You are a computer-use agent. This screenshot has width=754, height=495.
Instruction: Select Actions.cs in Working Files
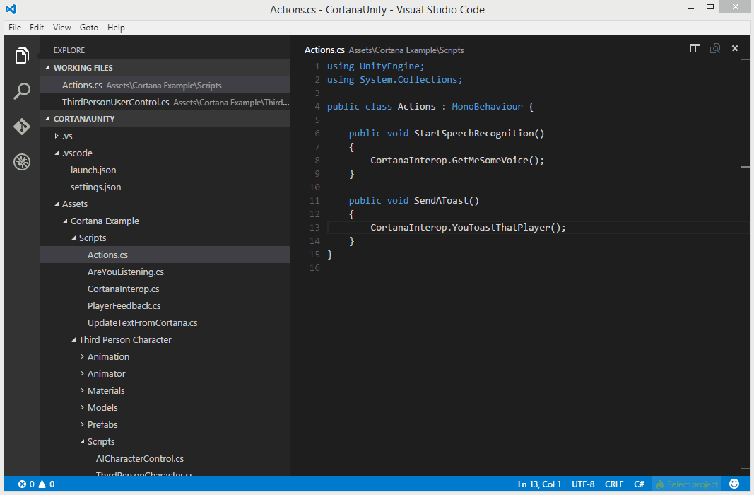coord(165,85)
